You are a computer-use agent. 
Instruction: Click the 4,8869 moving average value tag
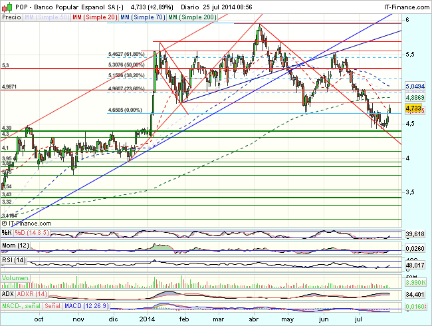[x=415, y=97]
